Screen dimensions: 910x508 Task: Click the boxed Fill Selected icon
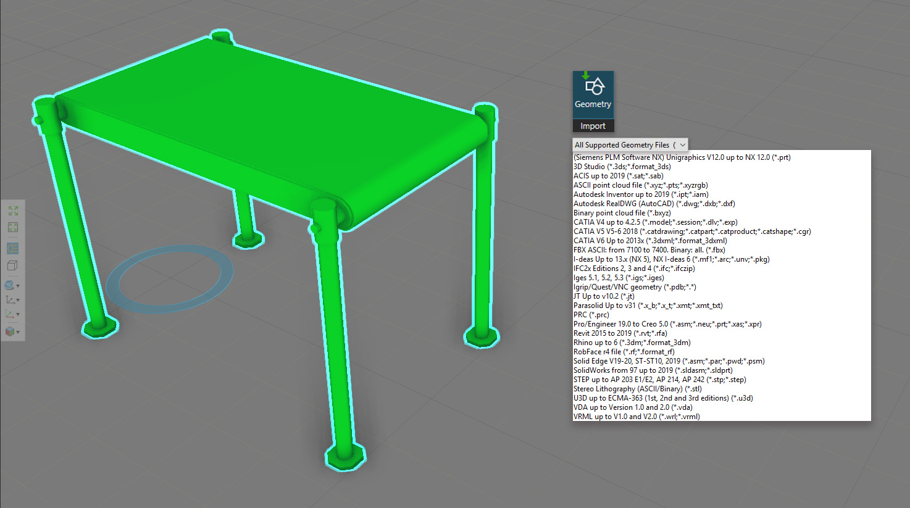(x=12, y=227)
